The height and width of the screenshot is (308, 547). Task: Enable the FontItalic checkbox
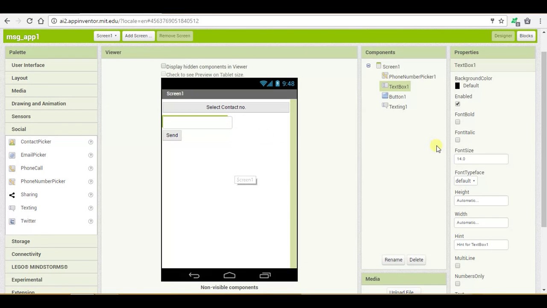coord(458,140)
